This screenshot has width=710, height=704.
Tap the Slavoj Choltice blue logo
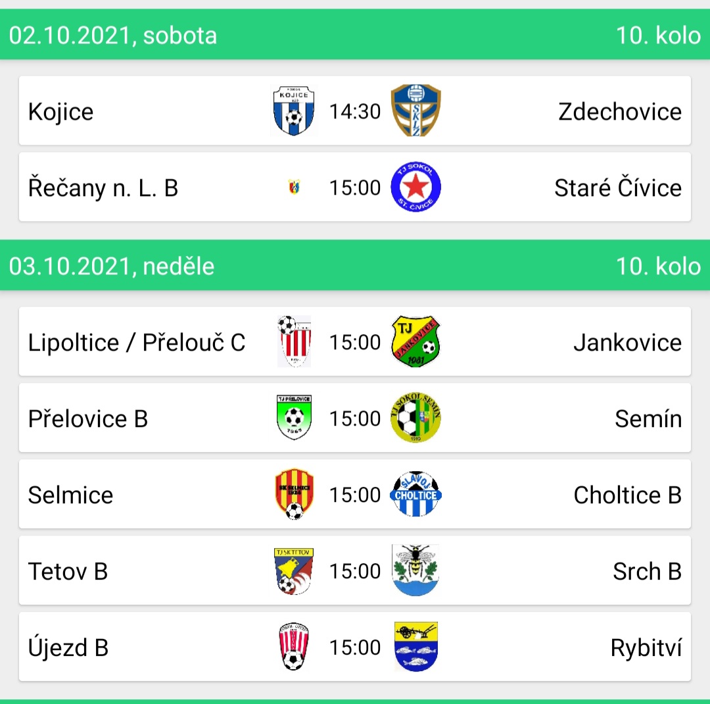point(415,494)
